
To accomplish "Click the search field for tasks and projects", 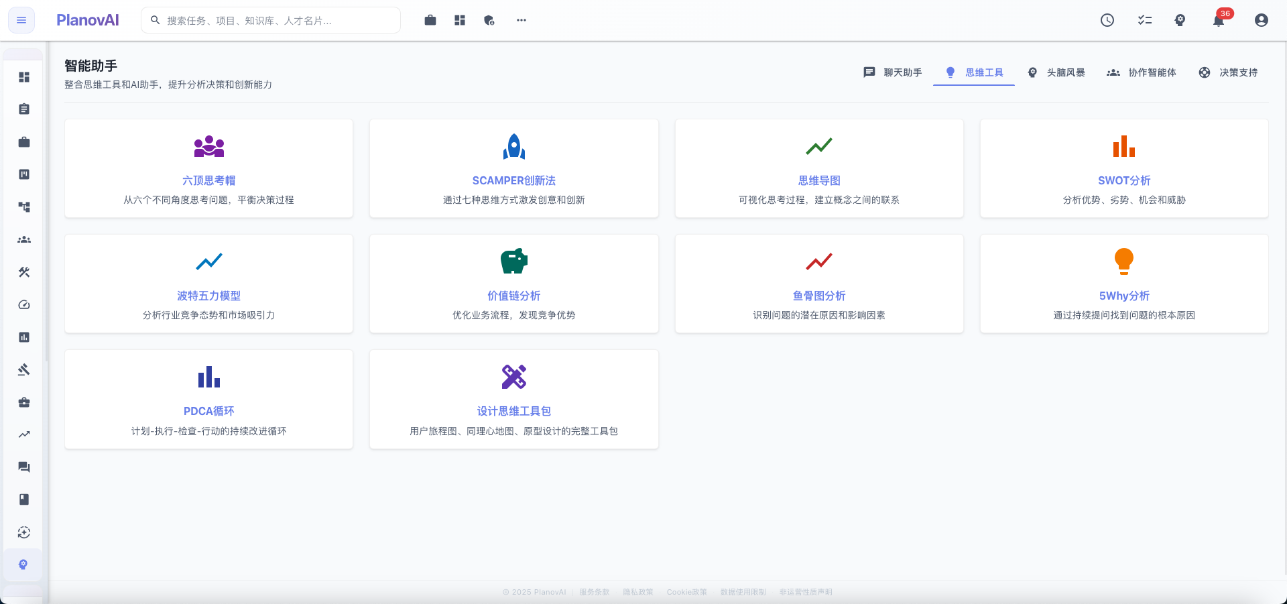I will [x=271, y=20].
